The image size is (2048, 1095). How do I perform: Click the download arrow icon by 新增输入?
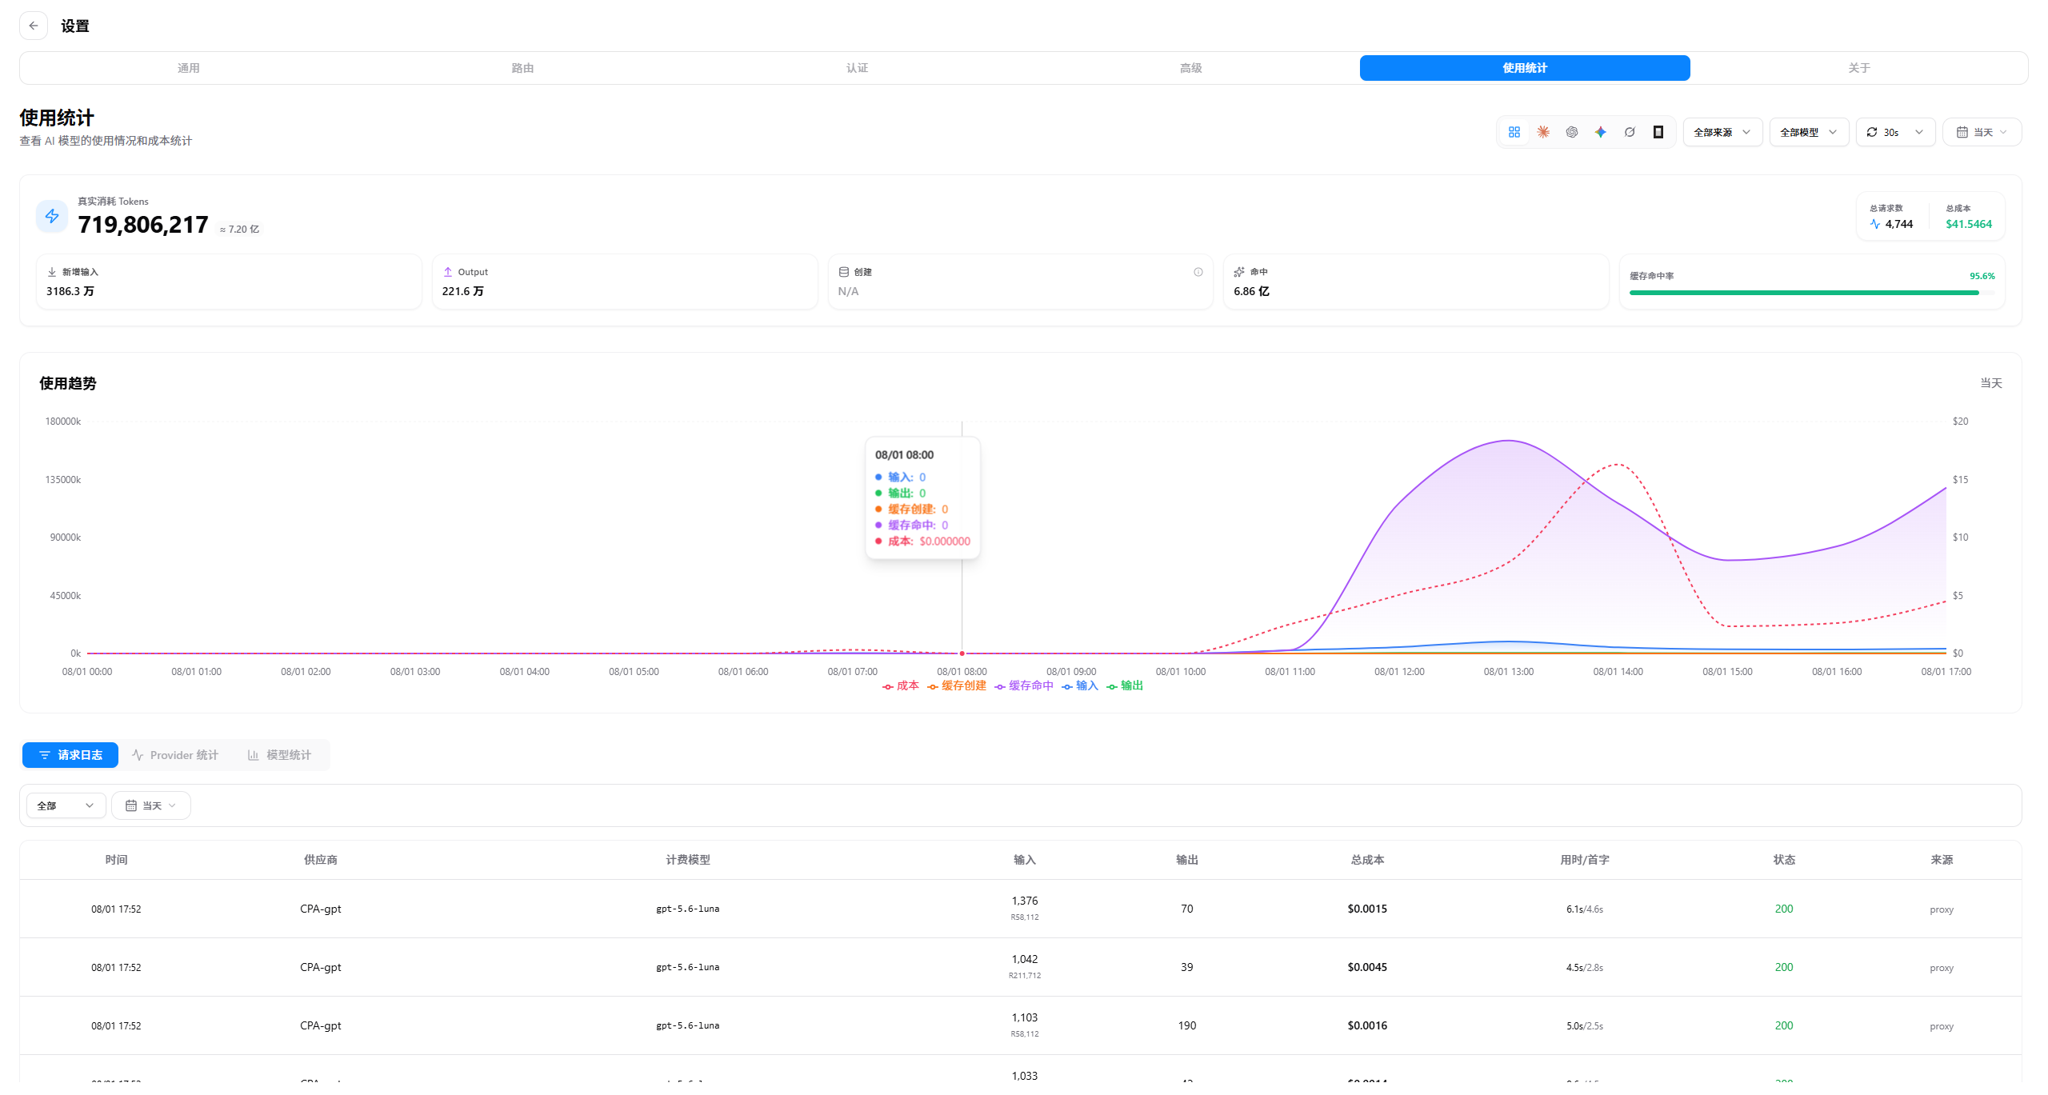[x=52, y=272]
